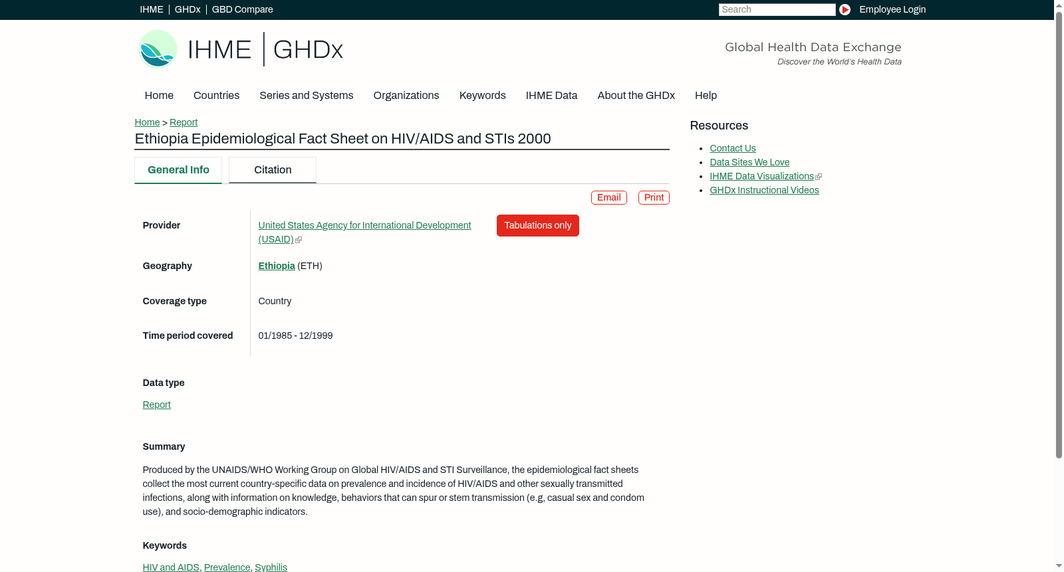Open the Ethiopia geography link
This screenshot has height=572, width=1064.
point(277,266)
